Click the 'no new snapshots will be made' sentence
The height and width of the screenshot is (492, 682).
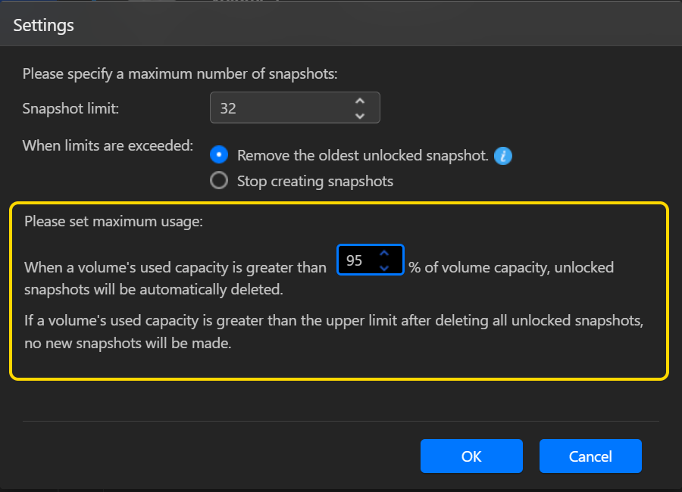tap(127, 343)
